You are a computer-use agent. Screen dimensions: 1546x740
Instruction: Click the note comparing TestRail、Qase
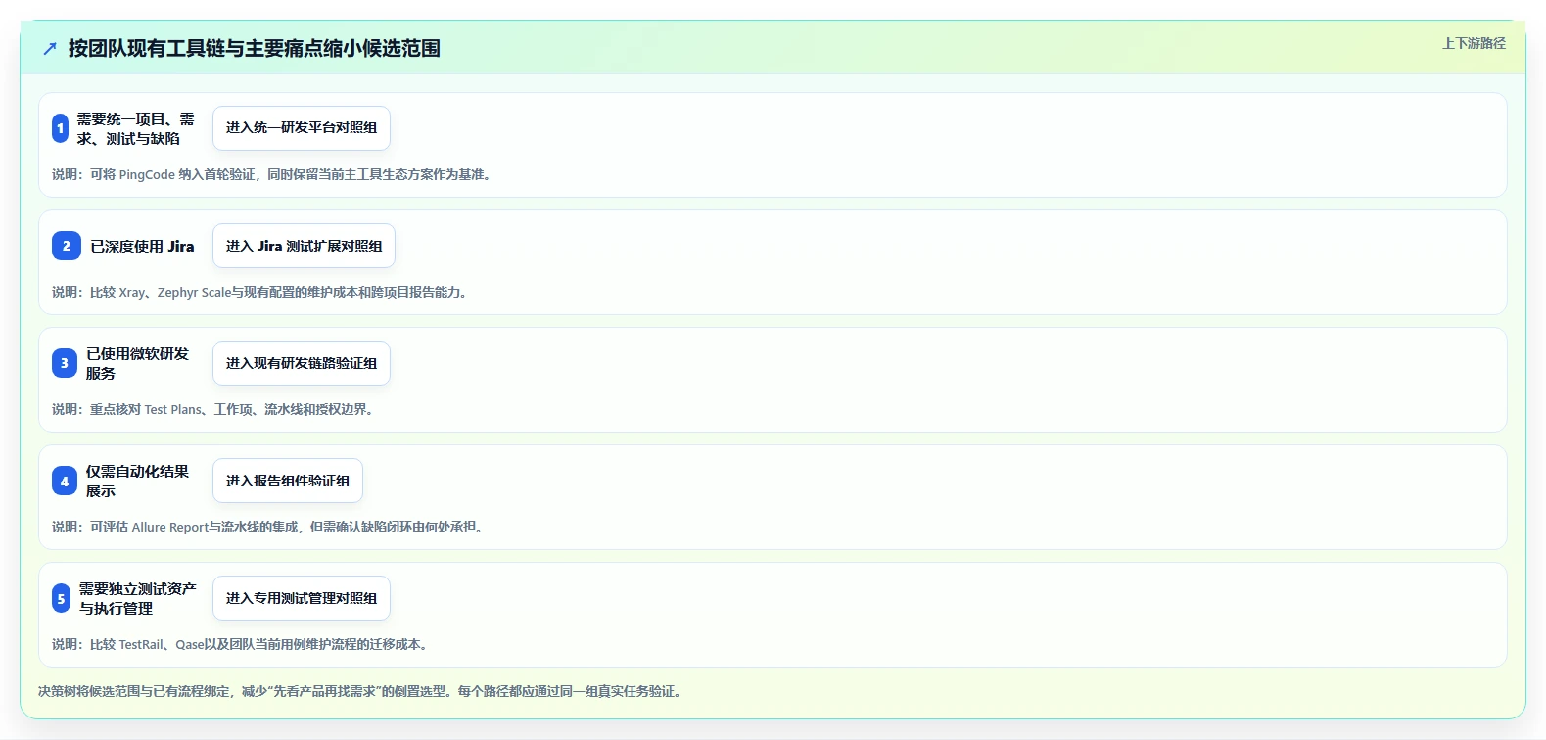pyautogui.click(x=242, y=644)
